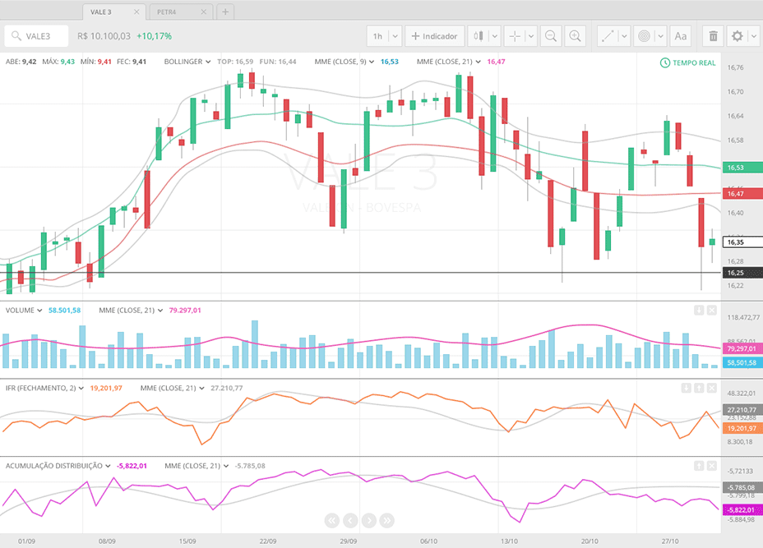Click the green 16,53 price axis label
This screenshot has width=763, height=548.
tap(742, 168)
